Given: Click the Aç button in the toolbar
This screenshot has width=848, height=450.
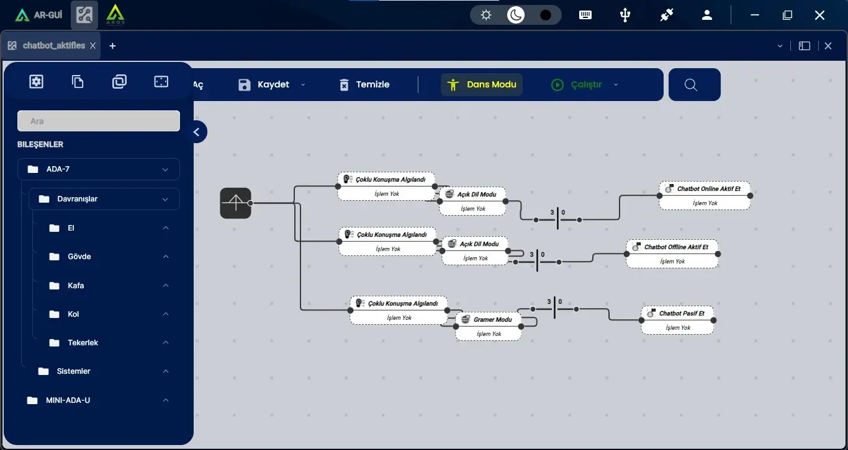Looking at the screenshot, I should (x=197, y=84).
